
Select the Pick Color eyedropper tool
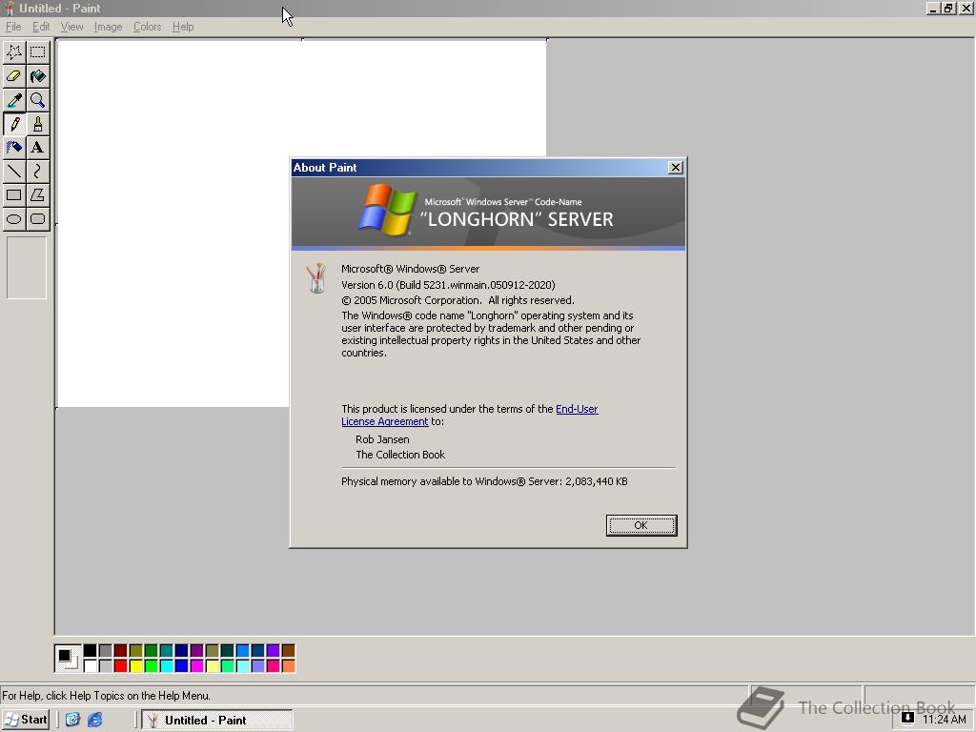pyautogui.click(x=14, y=100)
